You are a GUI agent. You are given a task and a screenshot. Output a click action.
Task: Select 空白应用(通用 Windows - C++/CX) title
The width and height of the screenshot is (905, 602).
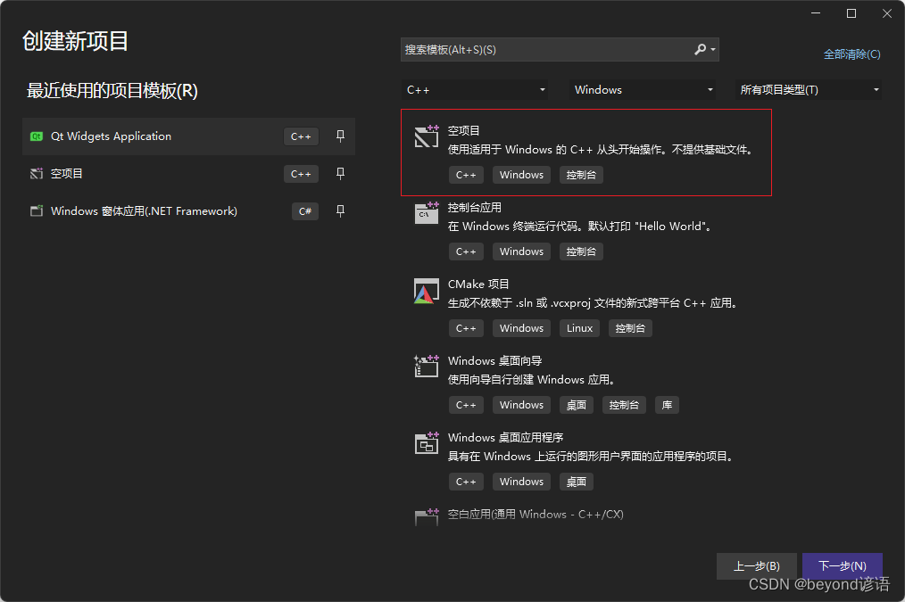536,515
